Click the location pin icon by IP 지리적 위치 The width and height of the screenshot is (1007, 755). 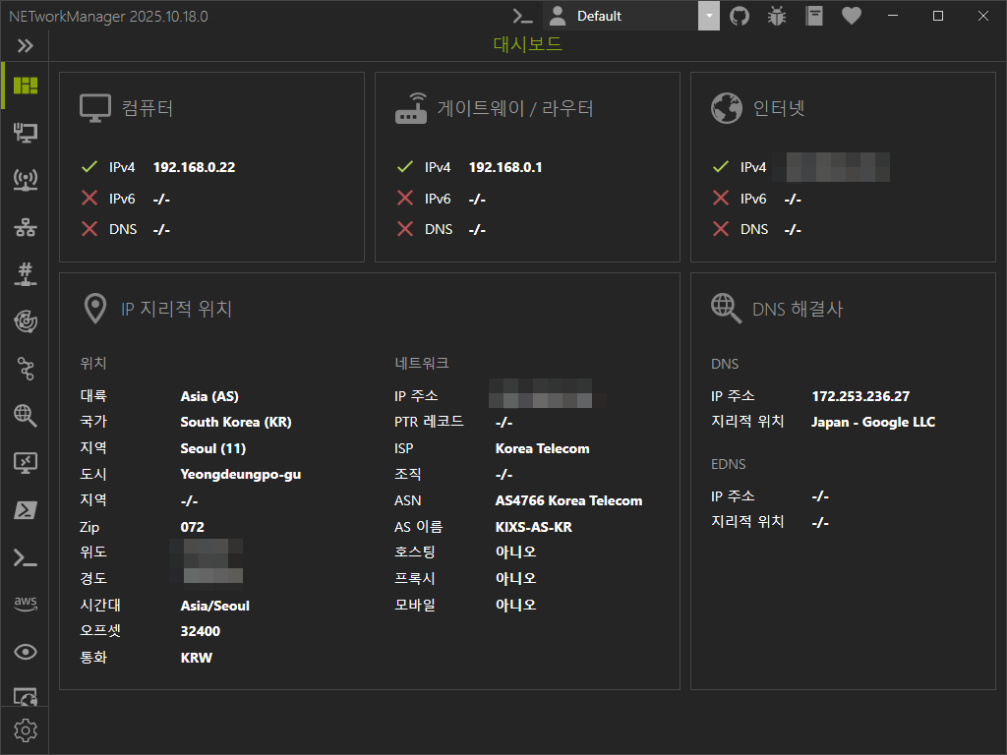click(95, 309)
